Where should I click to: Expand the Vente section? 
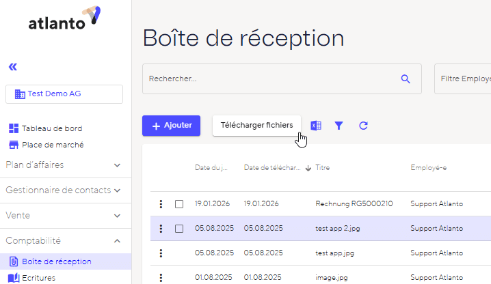coord(117,216)
